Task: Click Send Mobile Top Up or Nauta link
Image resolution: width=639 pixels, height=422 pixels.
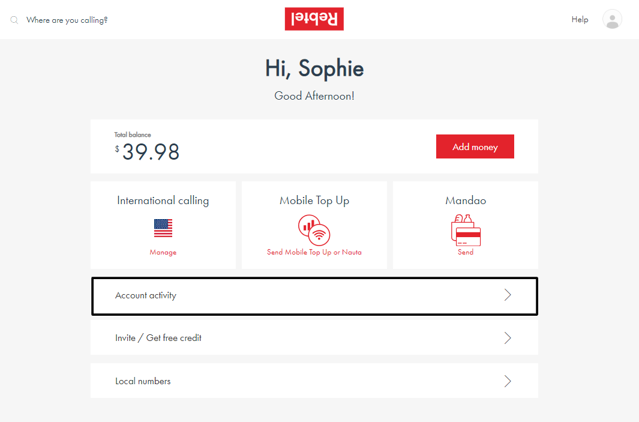Action: [314, 253]
